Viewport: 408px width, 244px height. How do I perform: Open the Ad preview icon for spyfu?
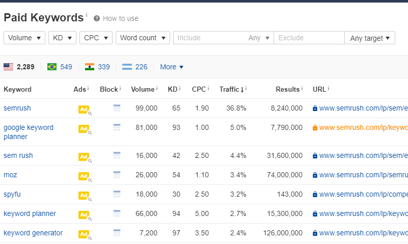[x=85, y=196]
